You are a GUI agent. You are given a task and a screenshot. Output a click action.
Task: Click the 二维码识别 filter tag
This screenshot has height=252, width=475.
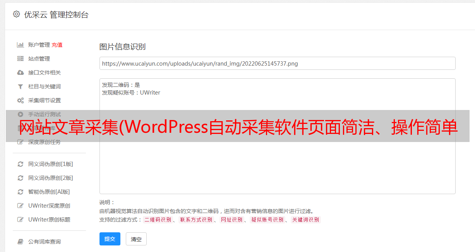click(x=158, y=220)
